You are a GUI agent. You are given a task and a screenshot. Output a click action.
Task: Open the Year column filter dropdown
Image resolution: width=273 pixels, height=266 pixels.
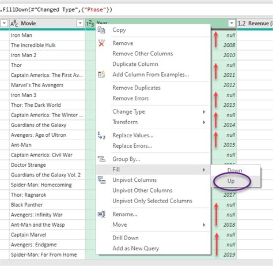(232, 24)
